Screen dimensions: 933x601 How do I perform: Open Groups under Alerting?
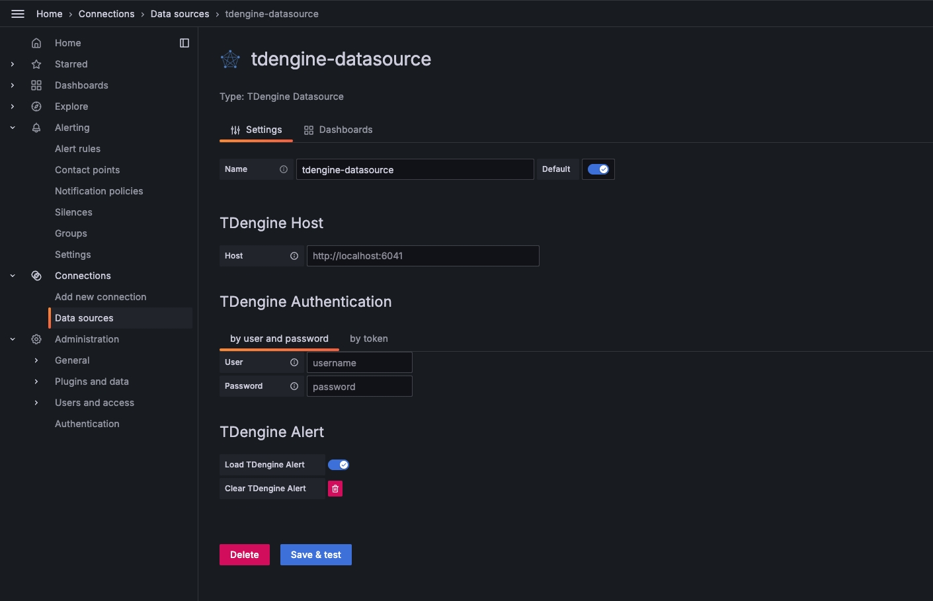71,233
